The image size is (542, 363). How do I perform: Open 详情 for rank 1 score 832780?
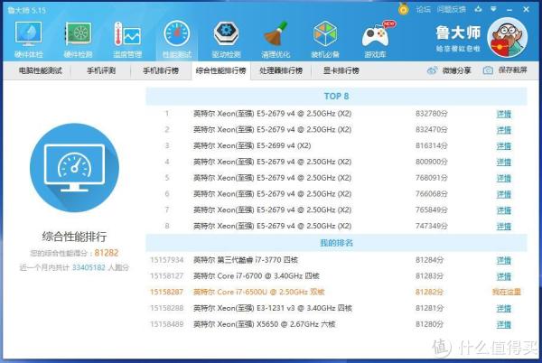click(504, 114)
